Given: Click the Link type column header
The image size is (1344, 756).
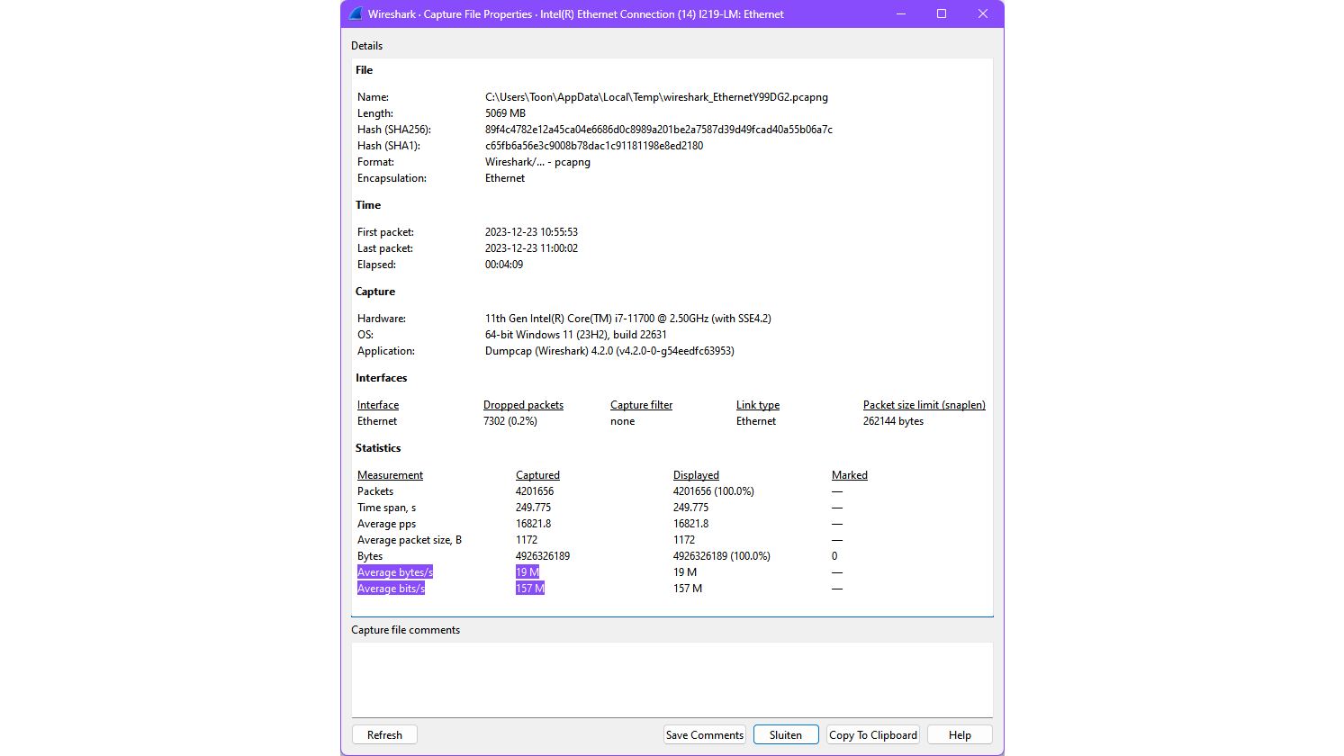Looking at the screenshot, I should pos(758,405).
